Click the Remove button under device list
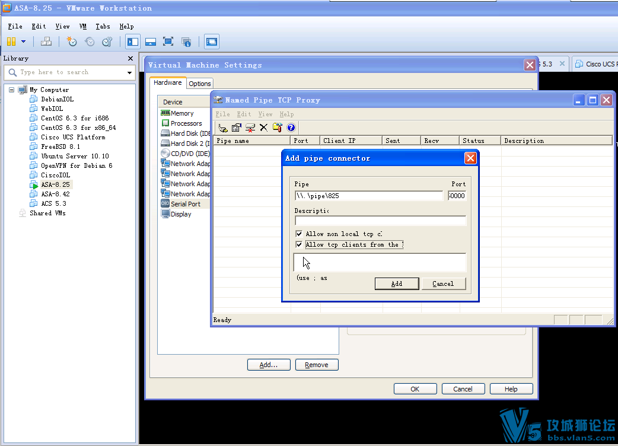The height and width of the screenshot is (446, 618). point(317,365)
